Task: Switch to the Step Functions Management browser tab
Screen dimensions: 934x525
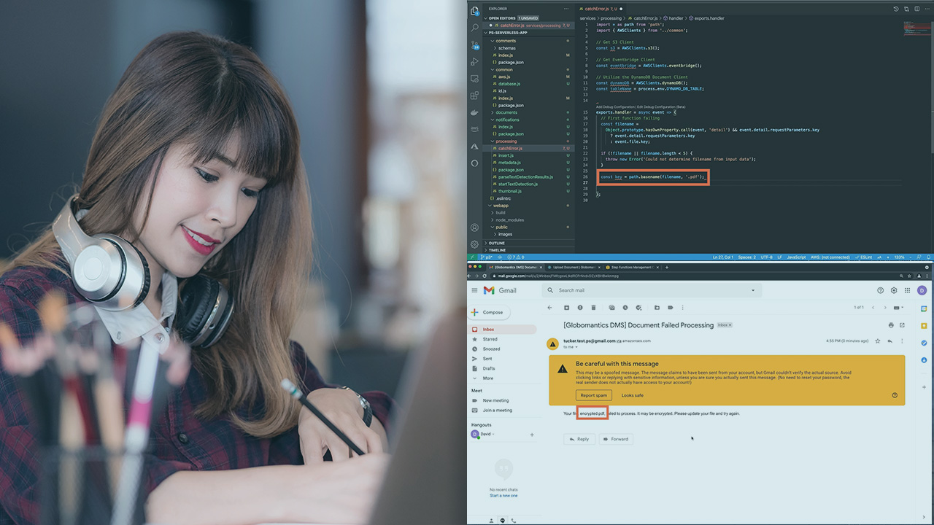Action: click(631, 268)
